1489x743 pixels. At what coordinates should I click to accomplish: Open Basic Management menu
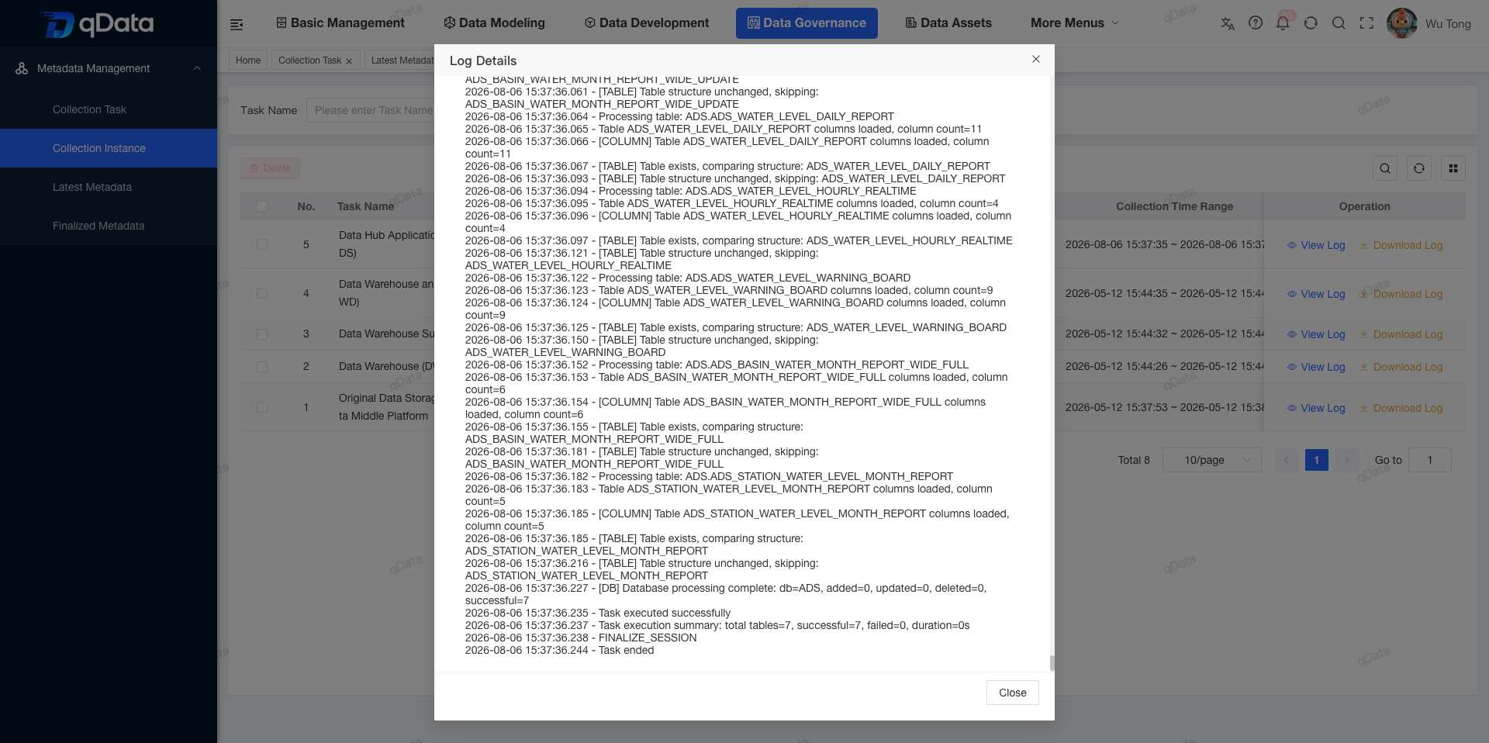click(340, 23)
